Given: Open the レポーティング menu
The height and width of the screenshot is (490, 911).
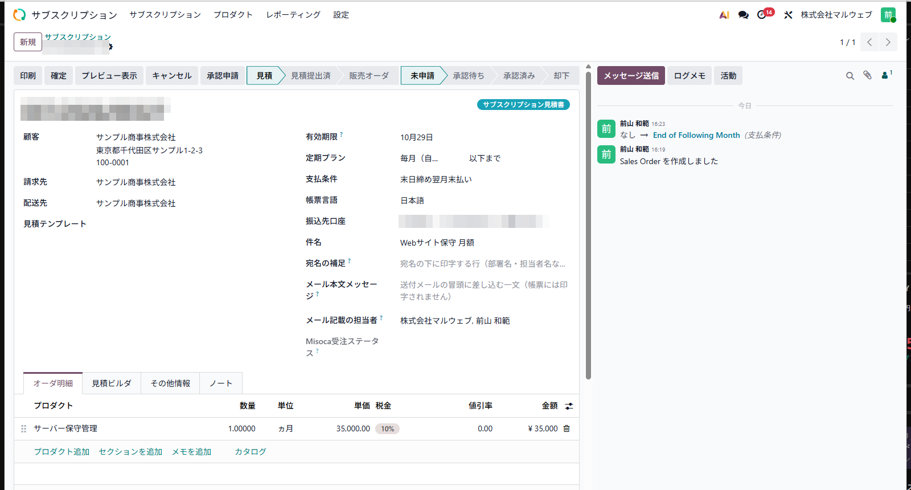Looking at the screenshot, I should 293,15.
